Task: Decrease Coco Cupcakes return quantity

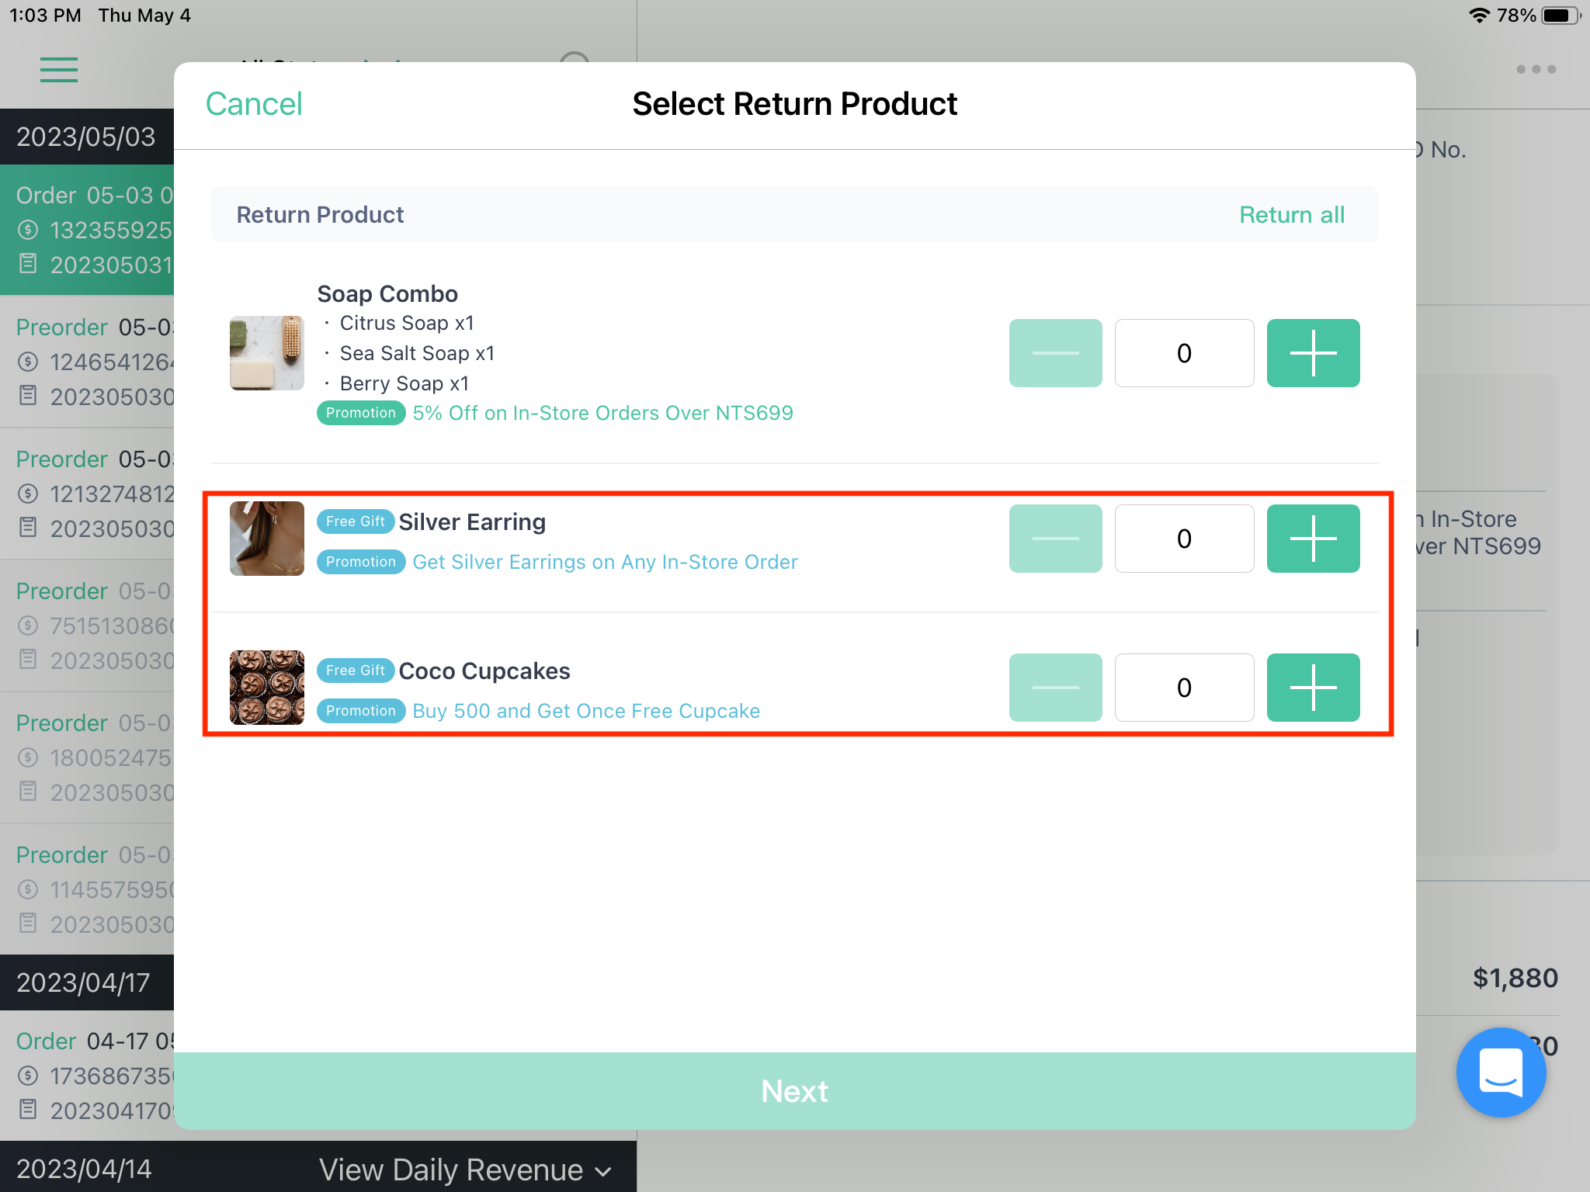Action: click(x=1055, y=688)
